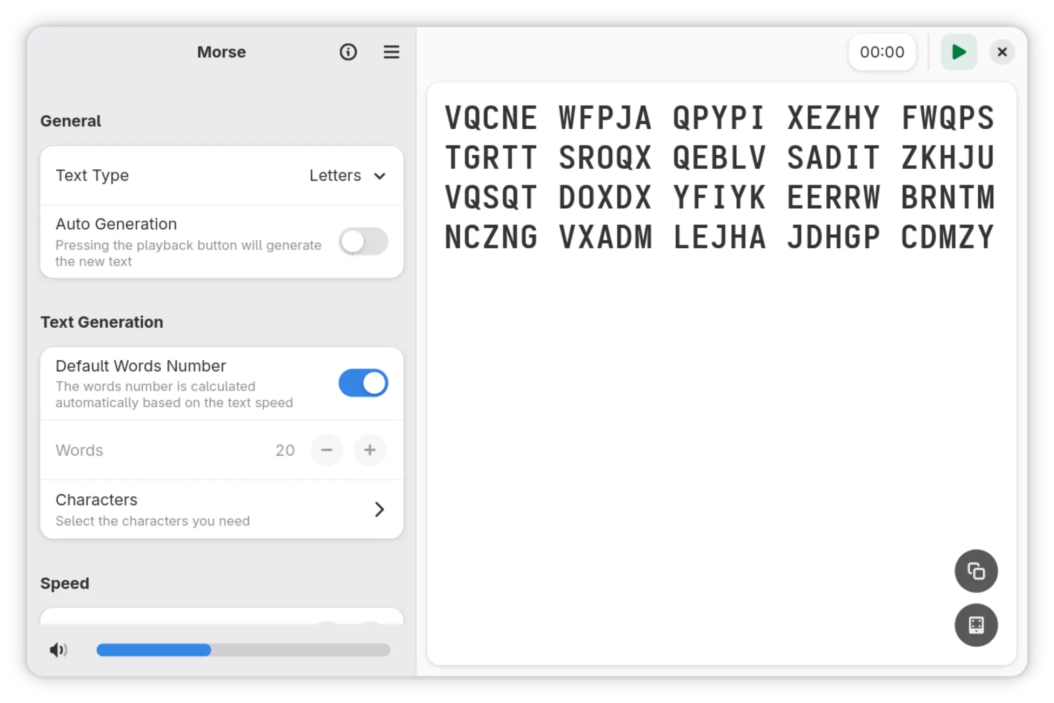Open the About info icon
The height and width of the screenshot is (703, 1054).
[348, 52]
